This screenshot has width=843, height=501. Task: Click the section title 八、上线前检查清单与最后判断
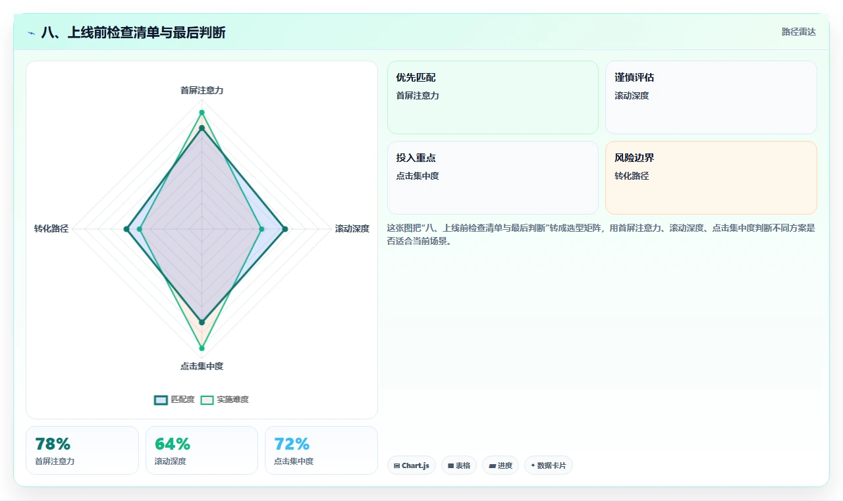pyautogui.click(x=134, y=32)
